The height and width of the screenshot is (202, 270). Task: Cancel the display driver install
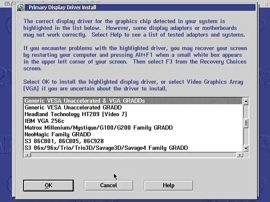(x=109, y=186)
